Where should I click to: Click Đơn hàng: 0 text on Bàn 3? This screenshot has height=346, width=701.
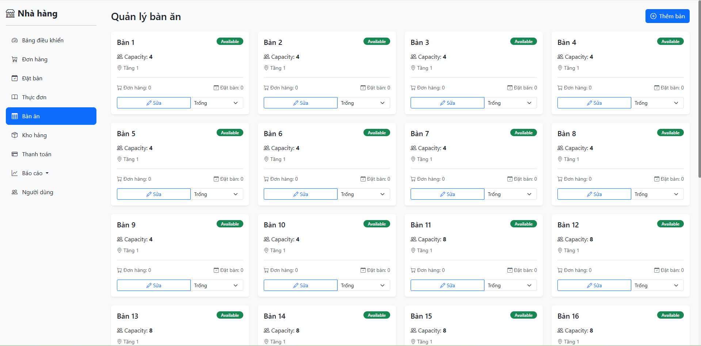pos(431,88)
